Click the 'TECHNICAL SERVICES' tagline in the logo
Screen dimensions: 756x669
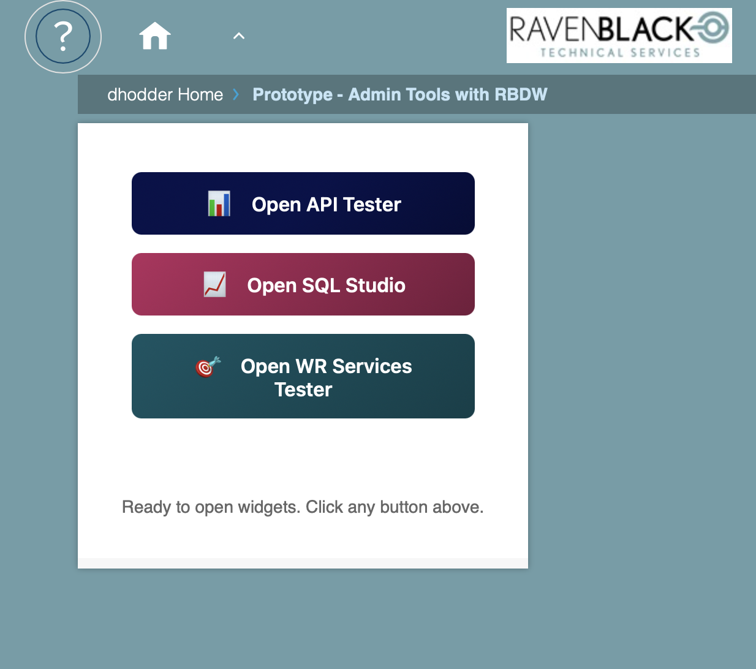click(x=619, y=53)
